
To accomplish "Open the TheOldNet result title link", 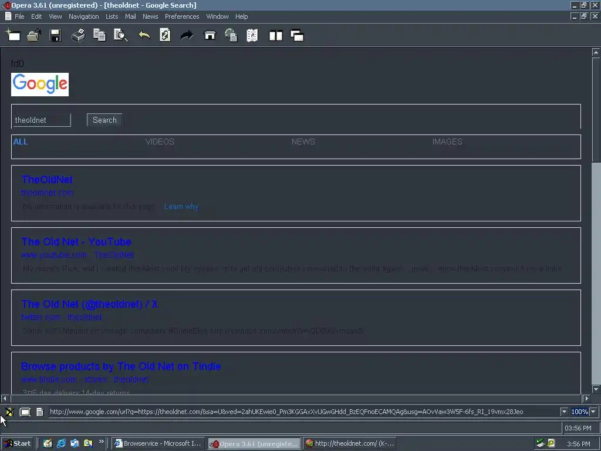I will click(47, 180).
